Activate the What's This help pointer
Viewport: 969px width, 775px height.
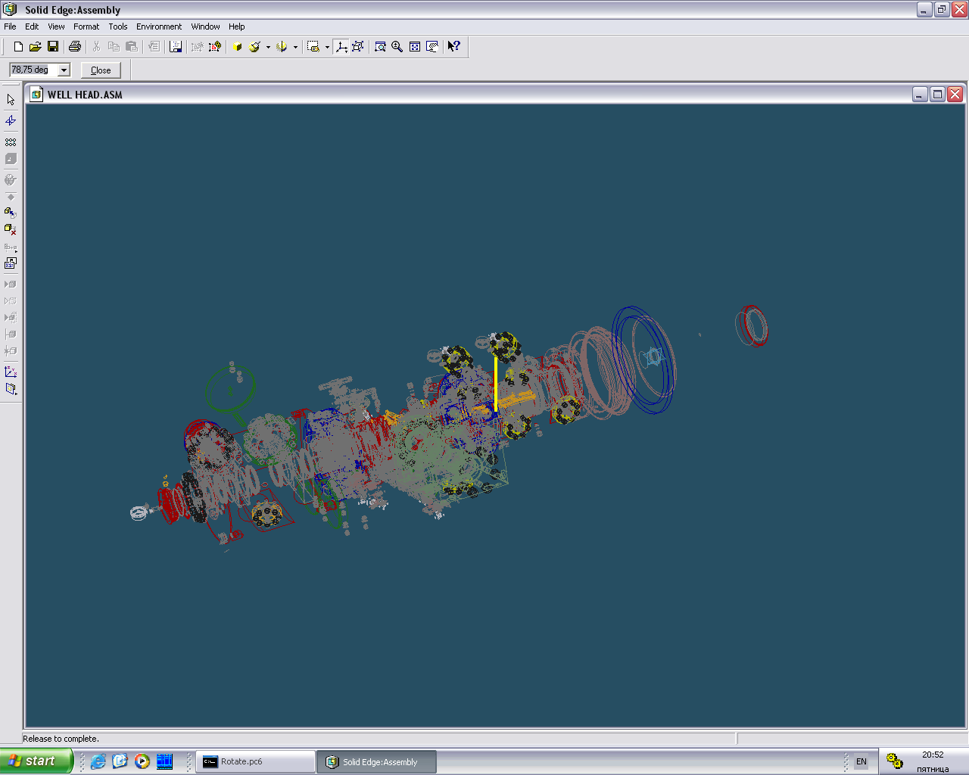point(453,47)
